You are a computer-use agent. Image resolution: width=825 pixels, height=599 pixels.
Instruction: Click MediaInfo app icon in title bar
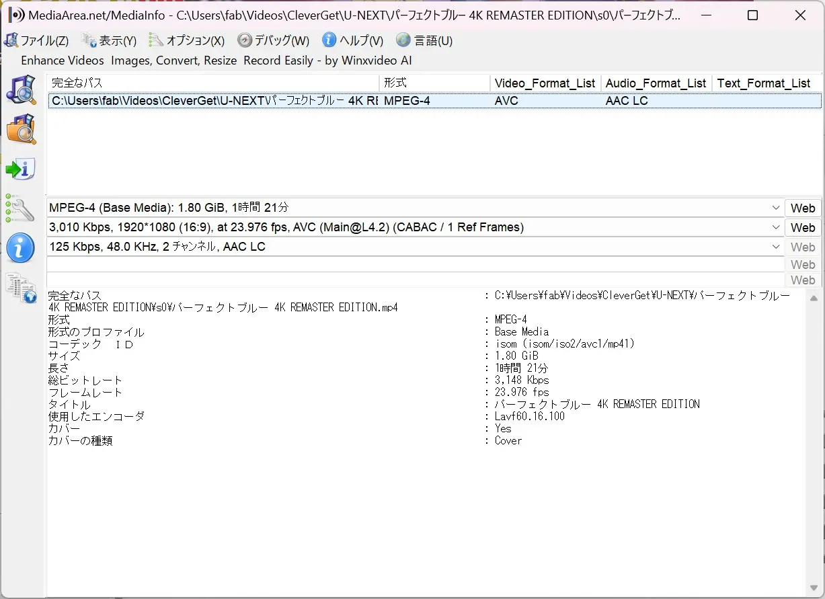point(16,15)
